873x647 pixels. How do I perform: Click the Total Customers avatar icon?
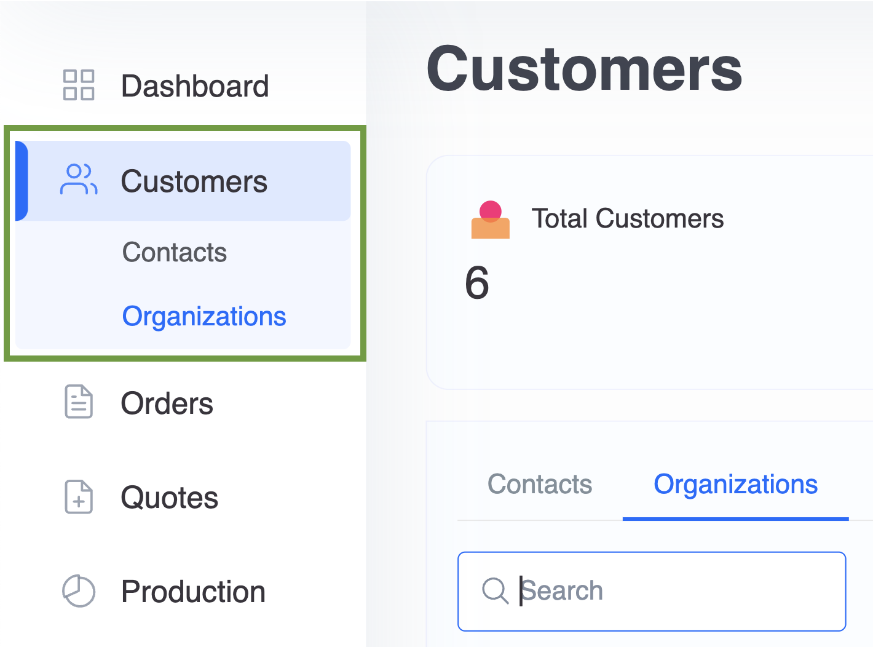point(491,220)
